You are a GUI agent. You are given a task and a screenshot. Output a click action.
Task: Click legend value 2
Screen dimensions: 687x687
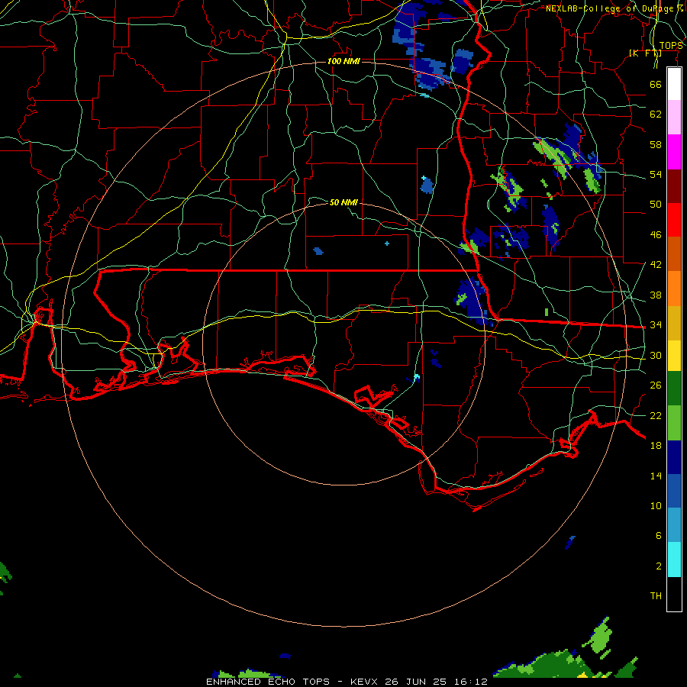tap(659, 566)
